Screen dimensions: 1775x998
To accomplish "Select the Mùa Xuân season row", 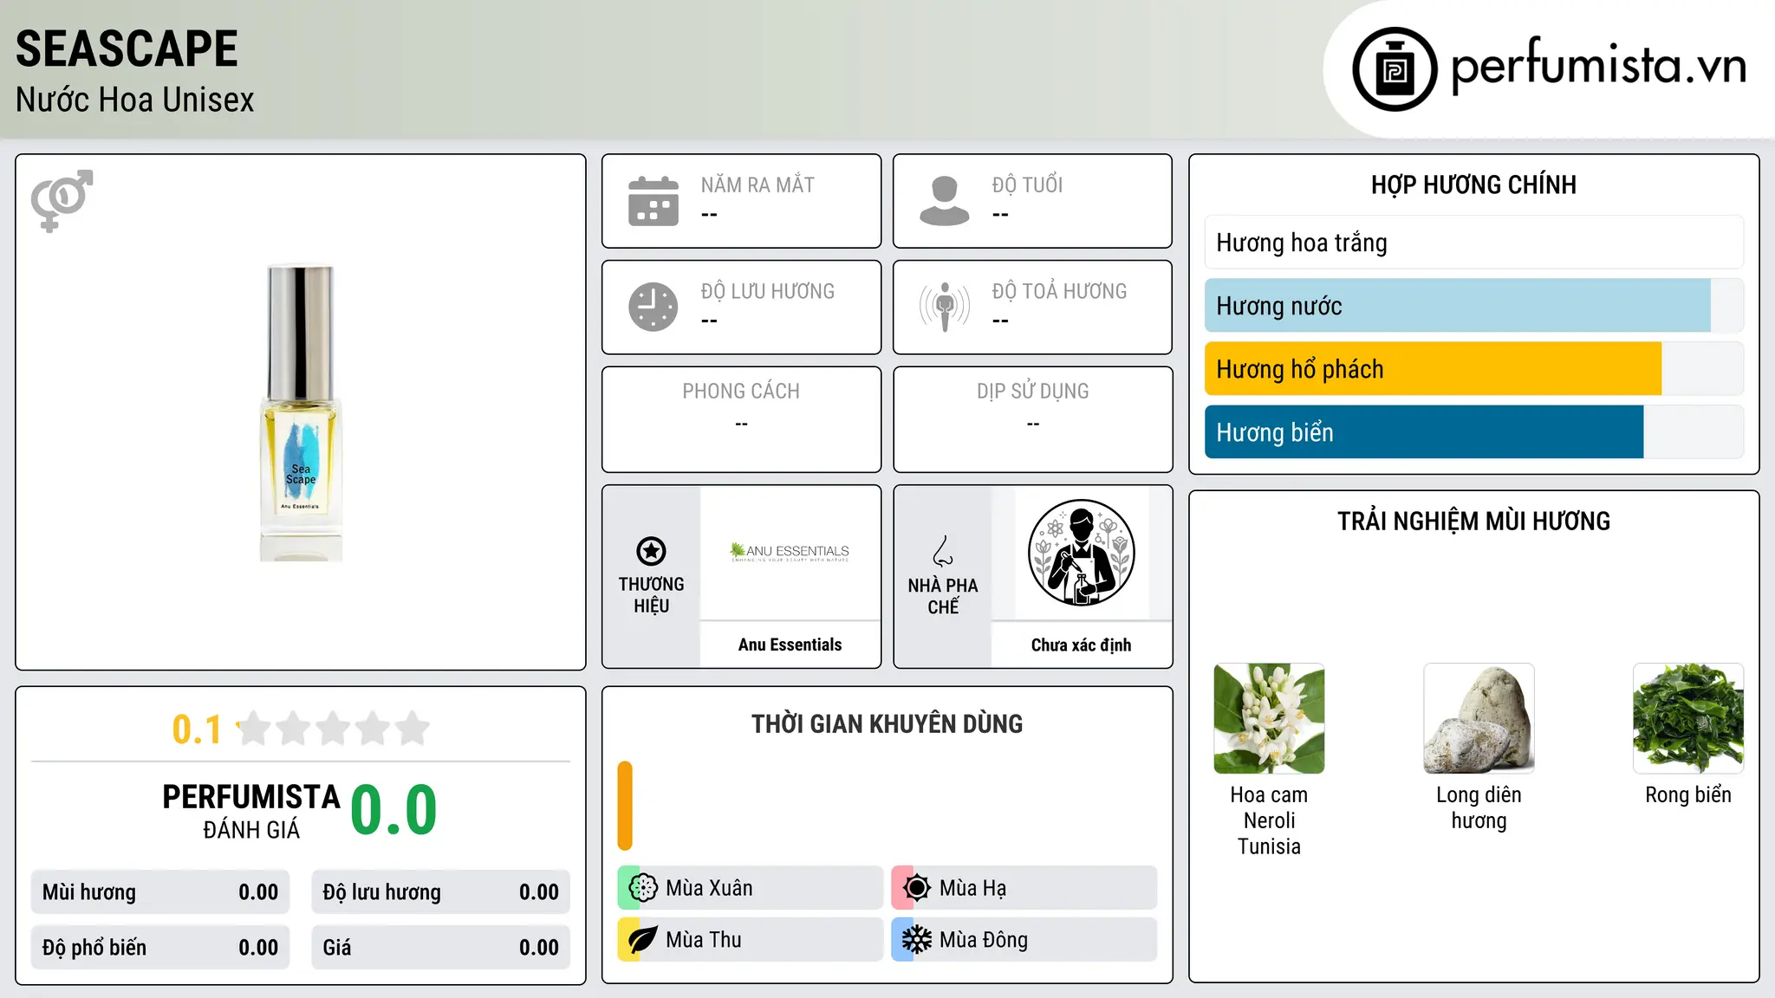I will coord(750,888).
